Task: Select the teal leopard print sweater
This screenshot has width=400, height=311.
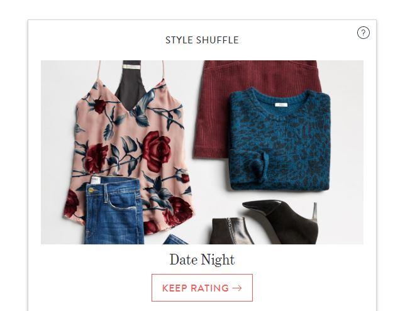Action: pos(279,139)
